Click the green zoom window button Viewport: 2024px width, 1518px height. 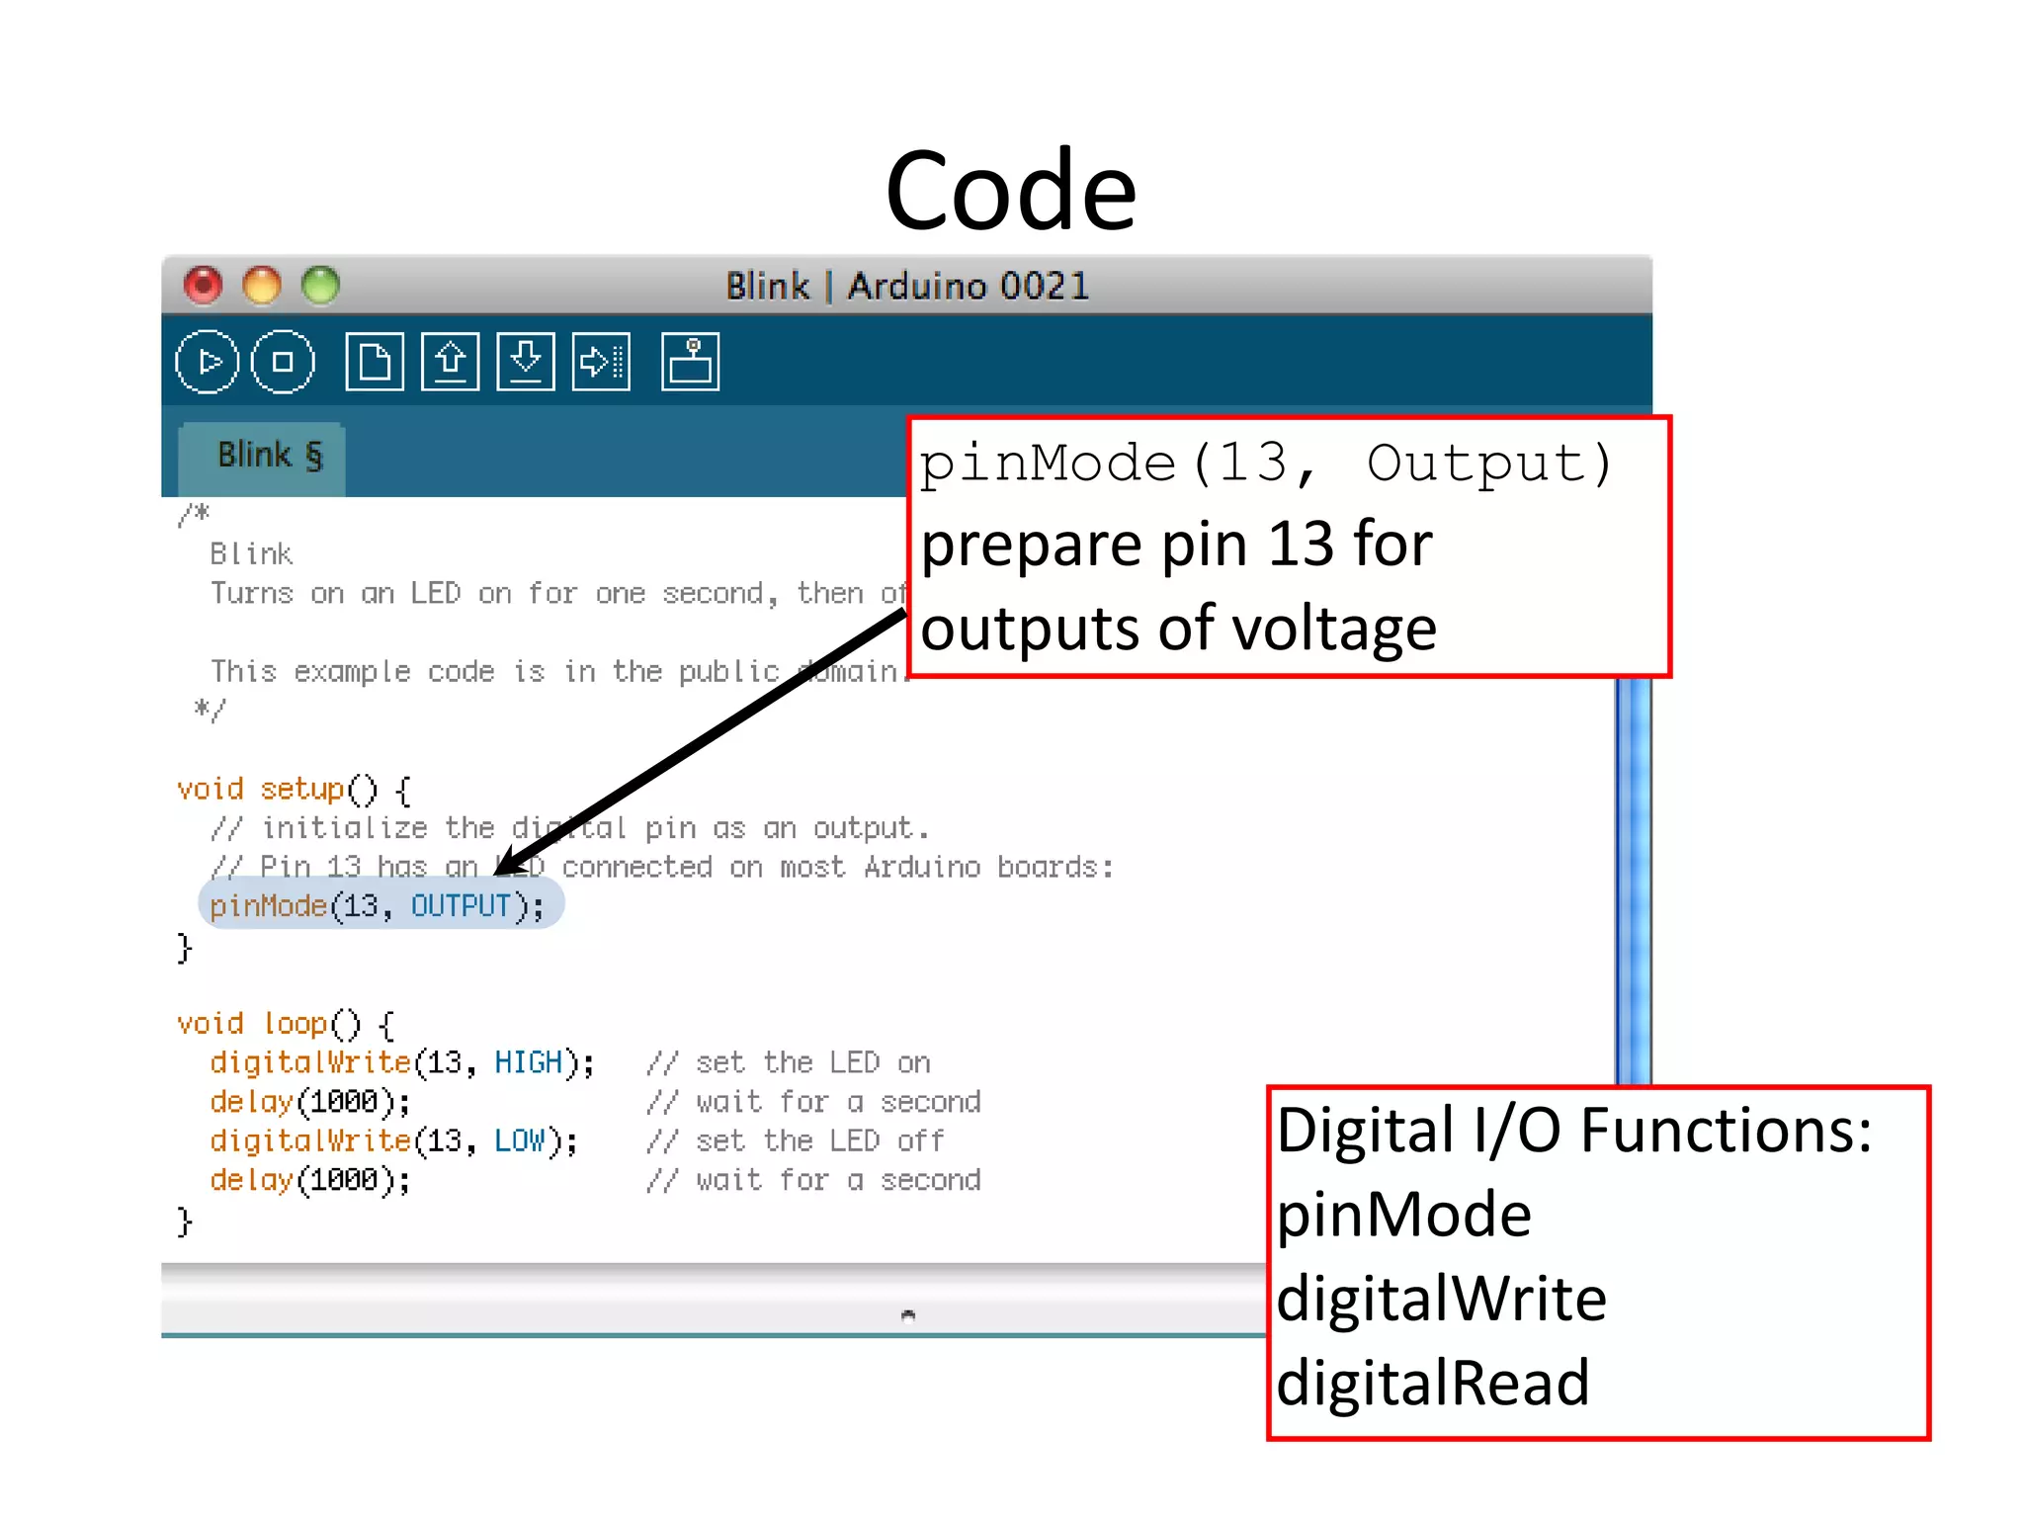320,286
